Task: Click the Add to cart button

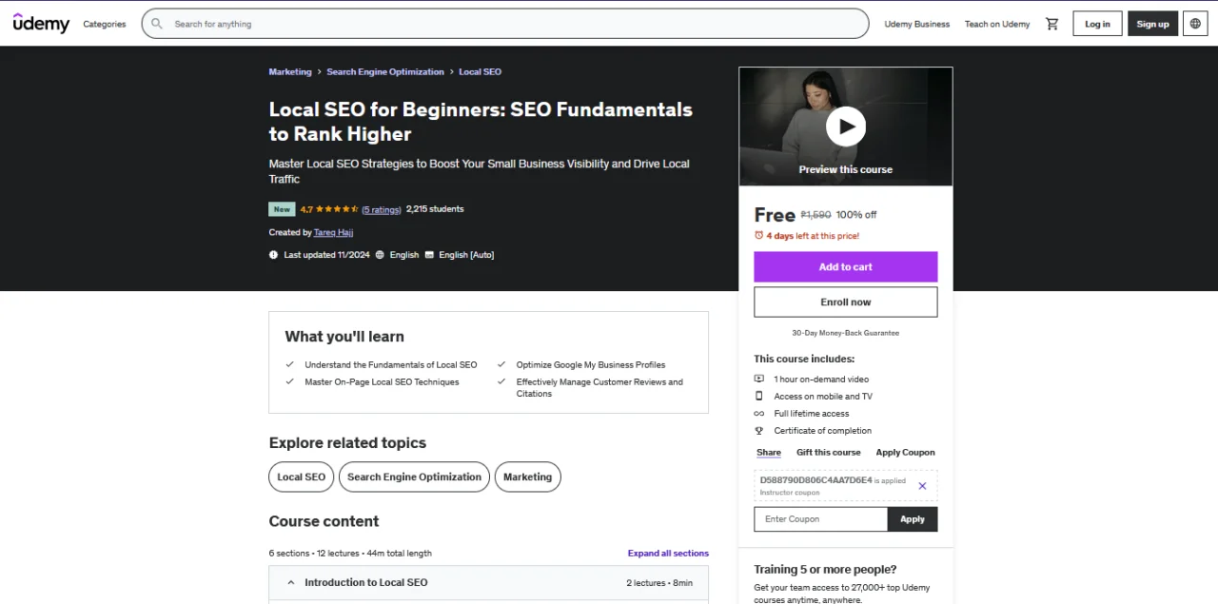Action: tap(845, 266)
